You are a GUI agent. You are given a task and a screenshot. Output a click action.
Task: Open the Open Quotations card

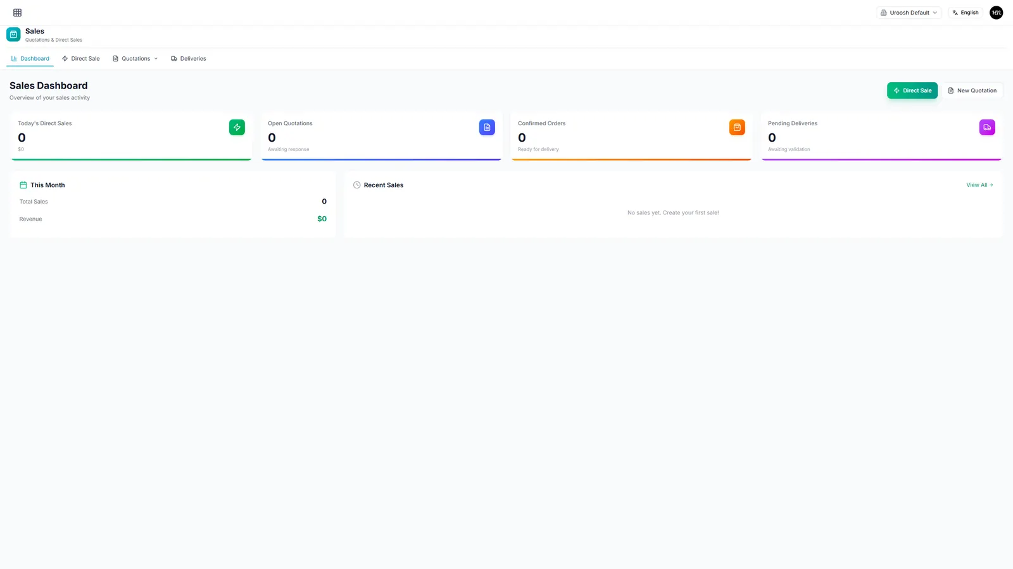click(381, 137)
